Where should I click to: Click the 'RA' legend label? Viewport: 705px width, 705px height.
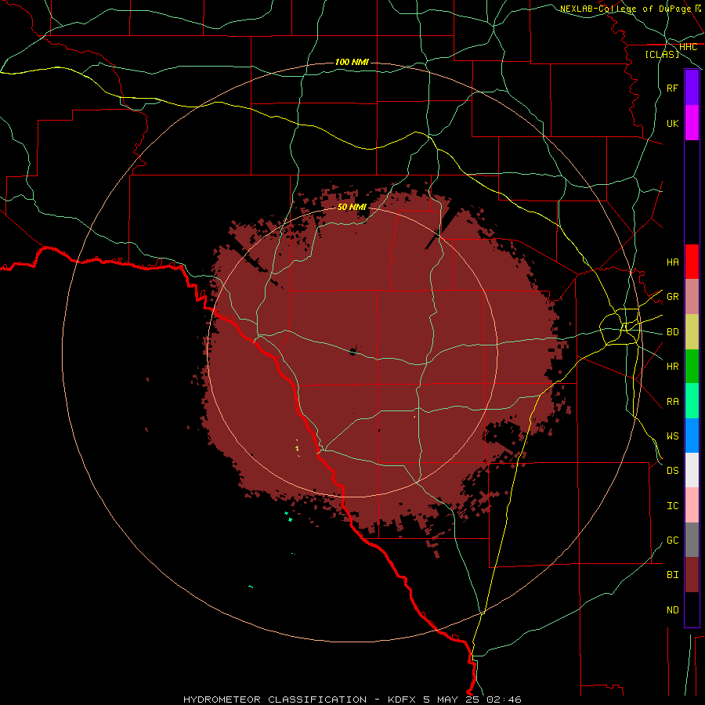[x=672, y=401]
